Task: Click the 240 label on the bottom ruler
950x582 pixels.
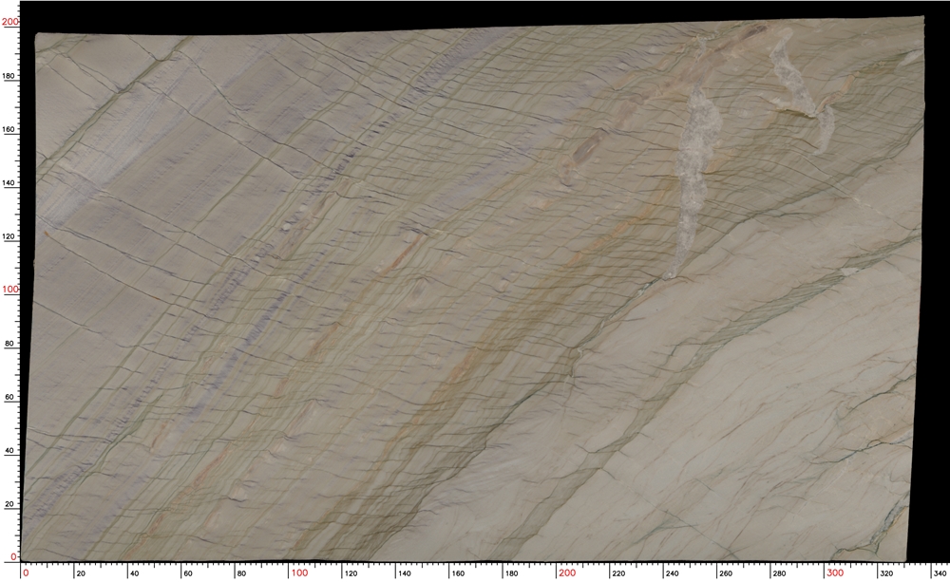Action: point(674,573)
